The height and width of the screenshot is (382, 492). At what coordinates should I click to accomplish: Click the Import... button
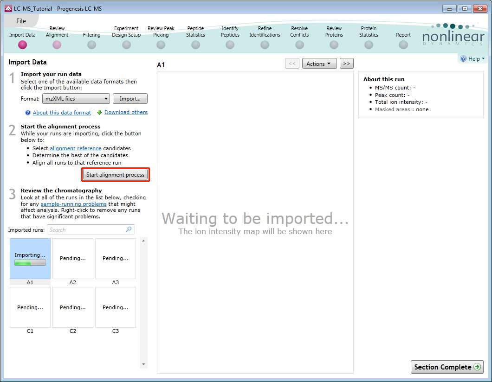(x=130, y=99)
